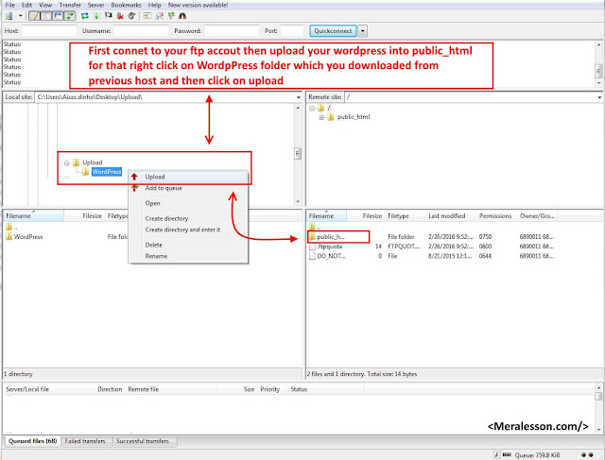Open the Bookmarks menu

click(126, 5)
